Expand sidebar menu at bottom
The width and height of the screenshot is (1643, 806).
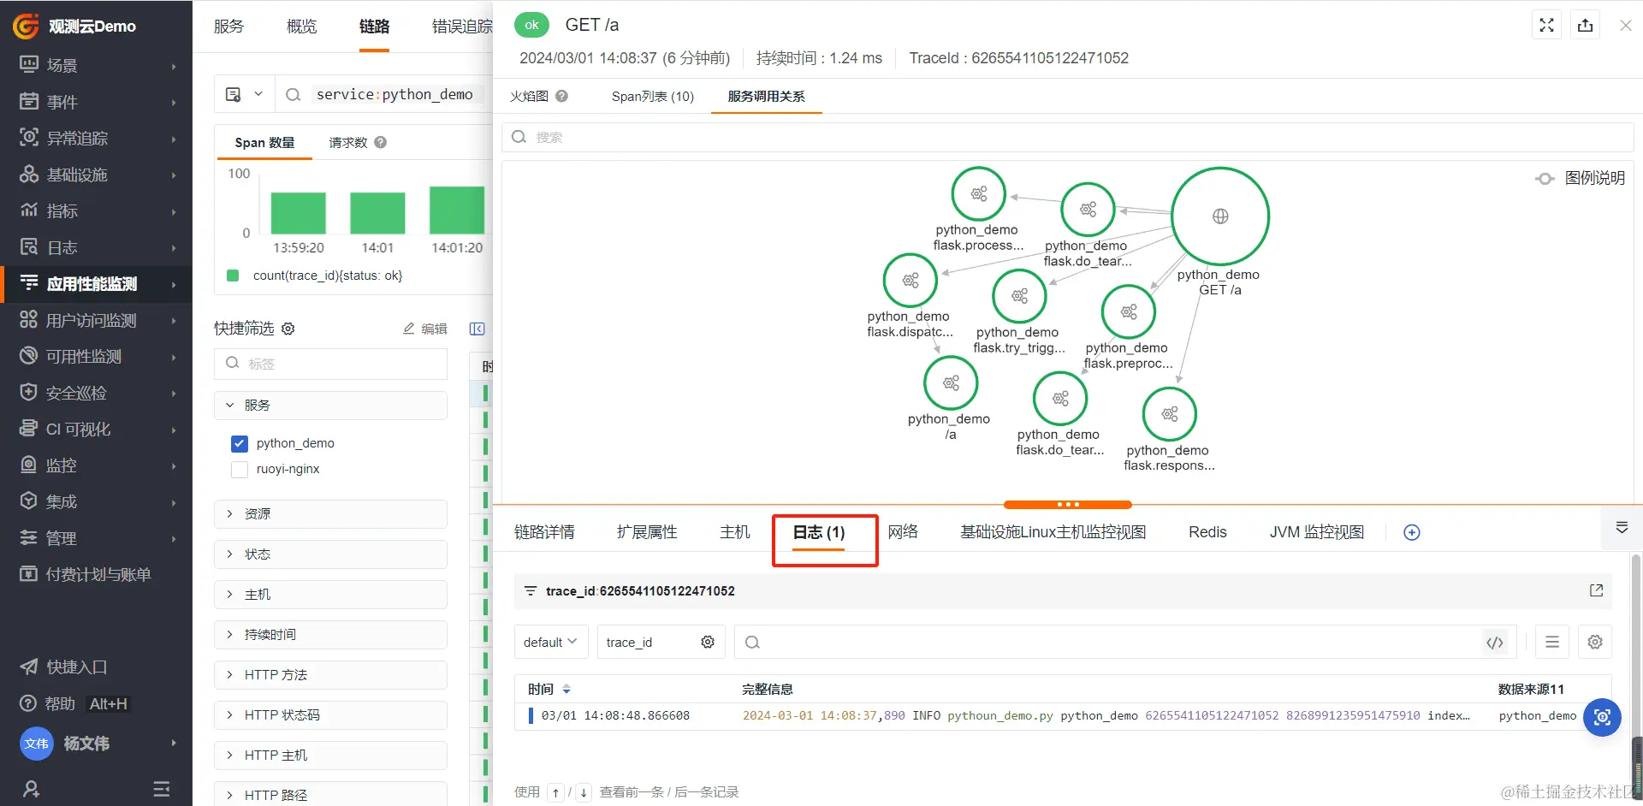tap(161, 789)
